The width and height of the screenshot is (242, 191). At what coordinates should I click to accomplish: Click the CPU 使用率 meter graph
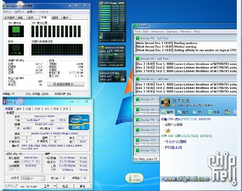coord(16,31)
